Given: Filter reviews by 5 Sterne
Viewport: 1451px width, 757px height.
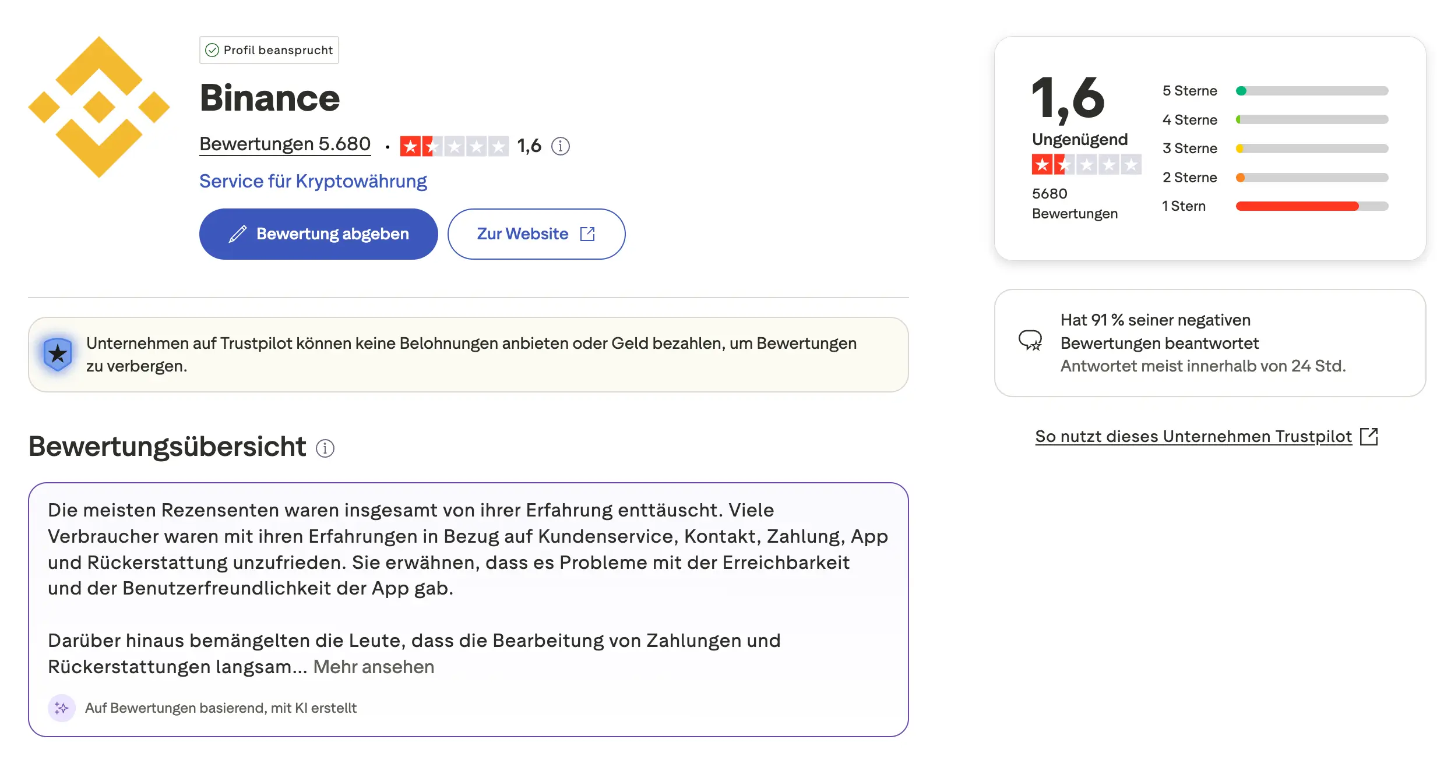Looking at the screenshot, I should click(x=1189, y=91).
